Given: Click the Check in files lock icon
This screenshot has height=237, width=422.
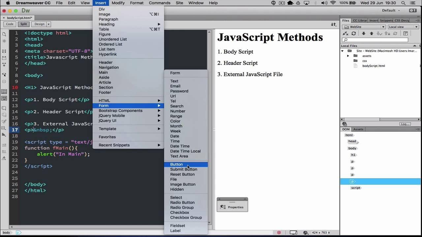Looking at the screenshot, I should click(x=387, y=34).
